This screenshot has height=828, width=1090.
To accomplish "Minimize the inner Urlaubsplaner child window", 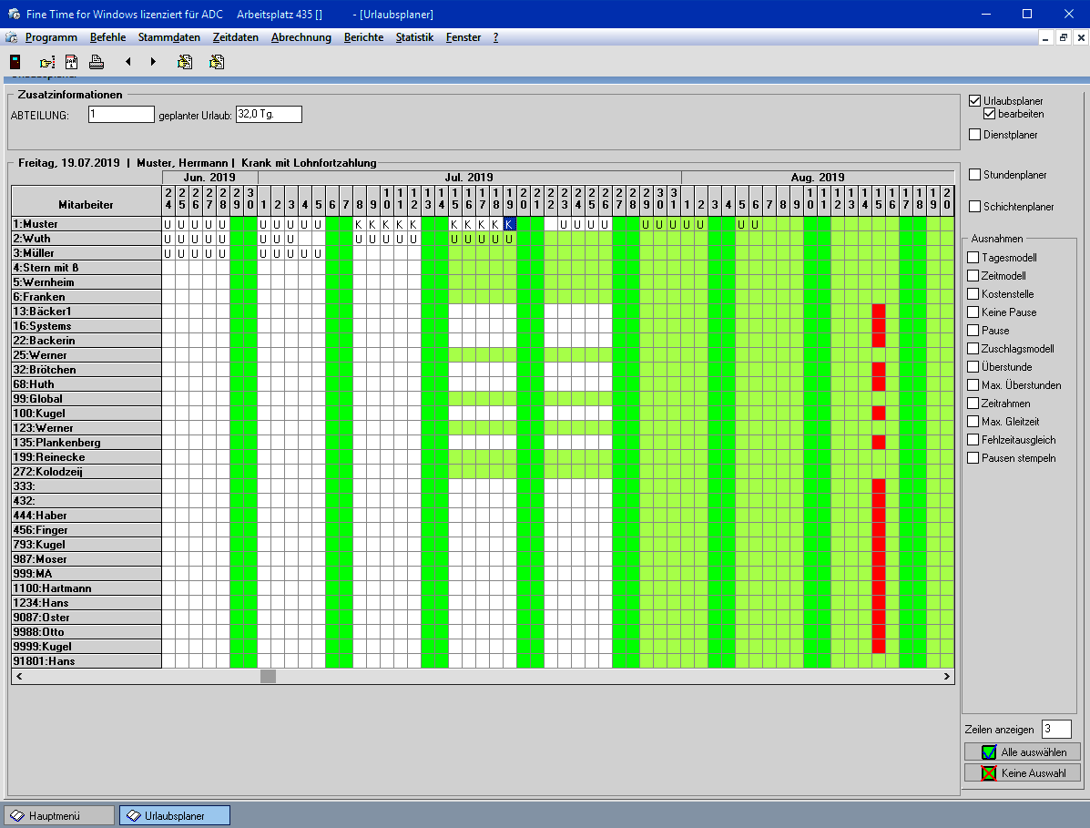I will pyautogui.click(x=1045, y=37).
